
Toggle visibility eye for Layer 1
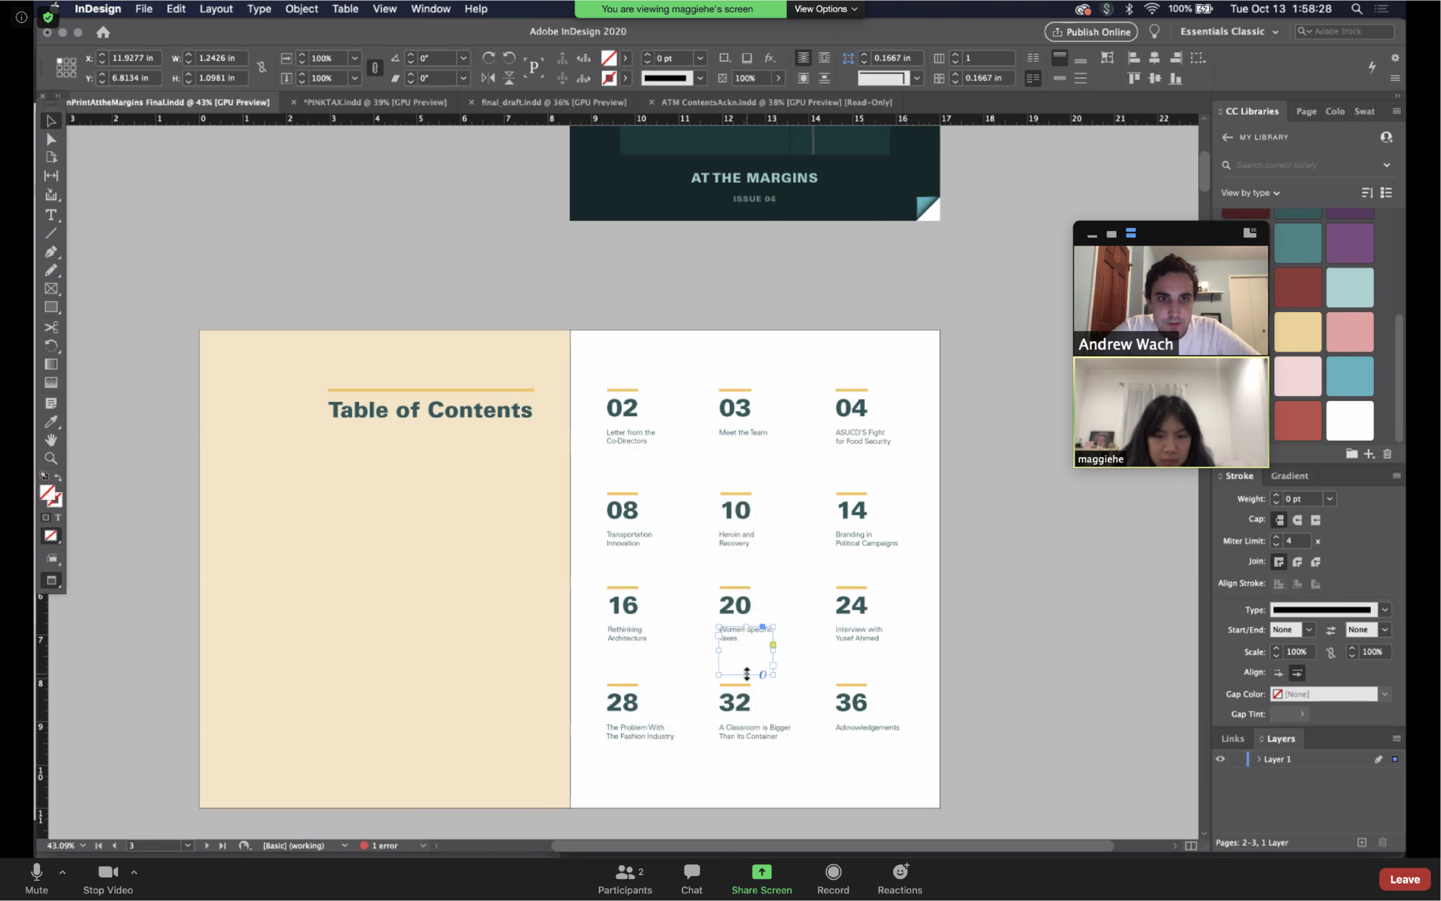click(x=1220, y=759)
